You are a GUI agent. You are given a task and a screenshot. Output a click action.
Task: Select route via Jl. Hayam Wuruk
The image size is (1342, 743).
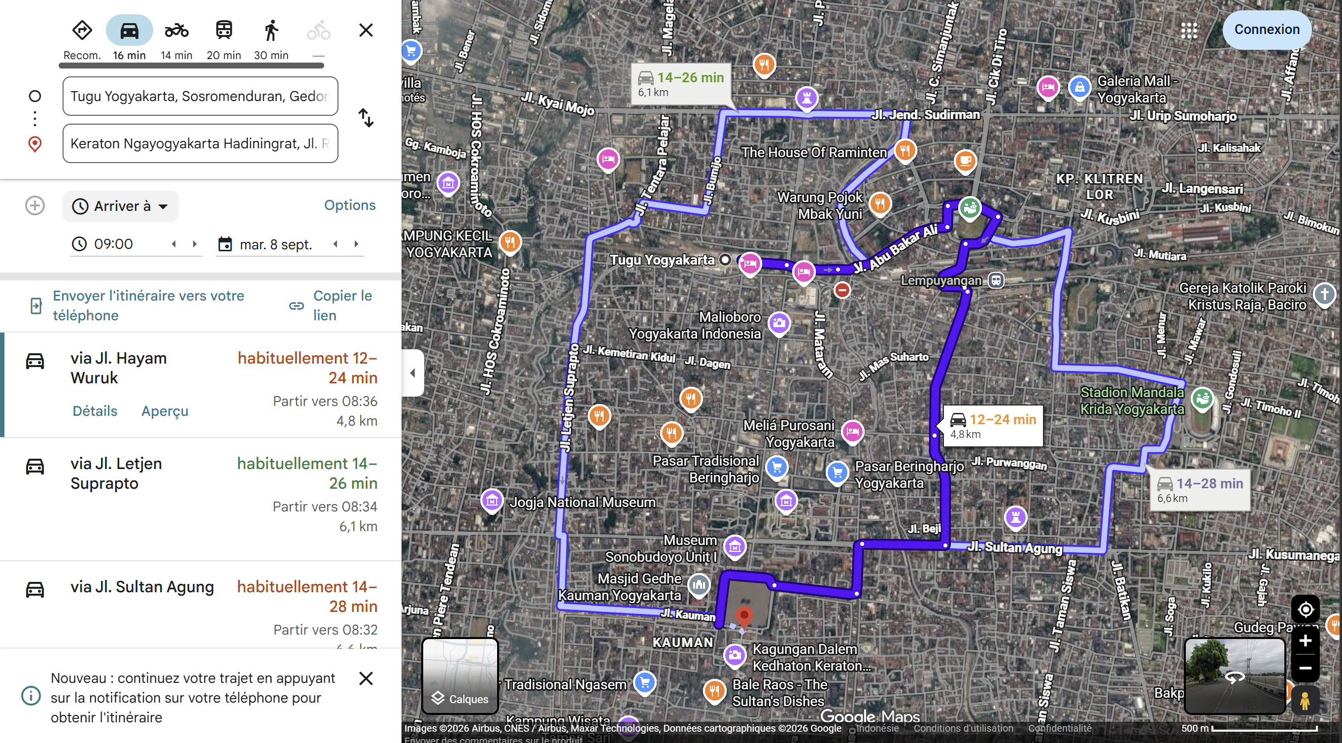click(201, 385)
